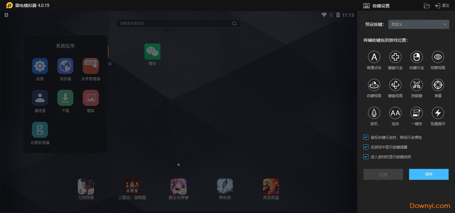Select the 键盘行走 D-pad icon

tap(395, 57)
